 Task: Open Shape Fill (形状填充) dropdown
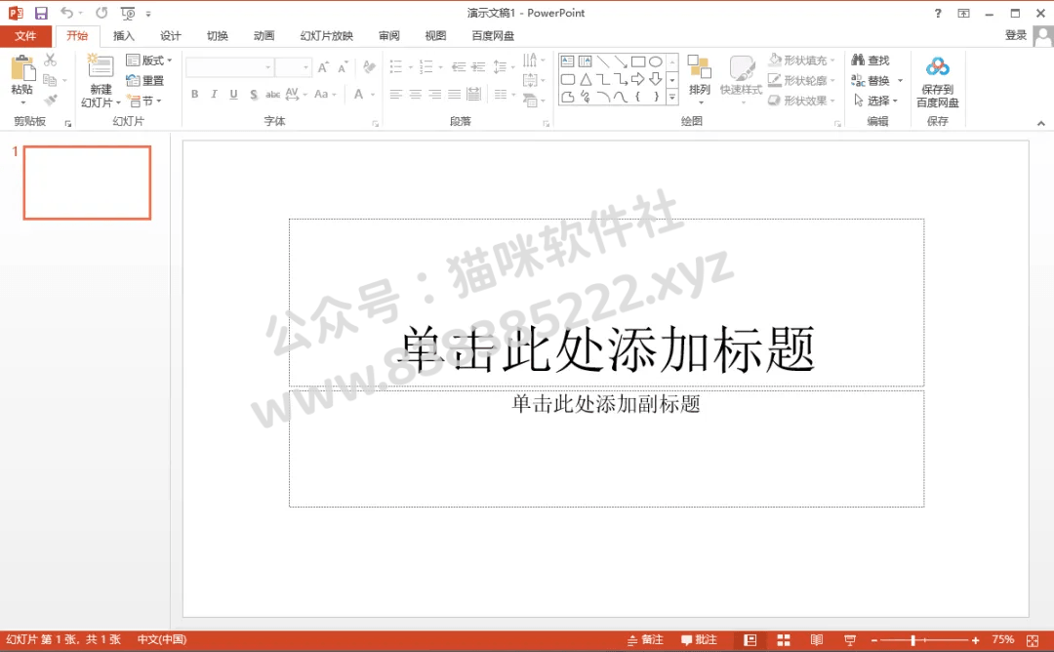(x=801, y=61)
